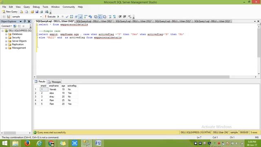
Task: Increase indent of selected lines
Action: click(x=124, y=17)
